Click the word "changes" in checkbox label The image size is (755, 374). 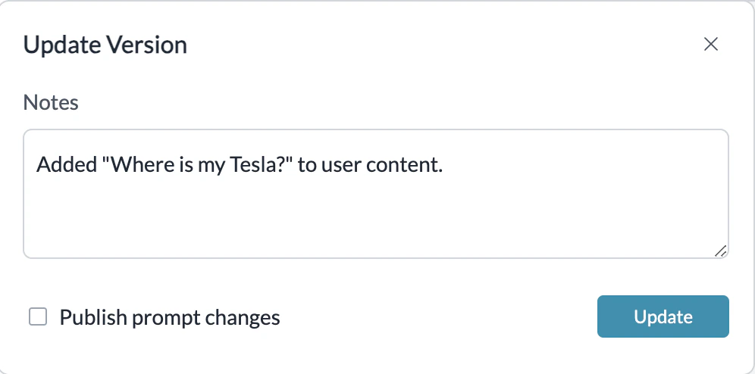click(x=243, y=318)
